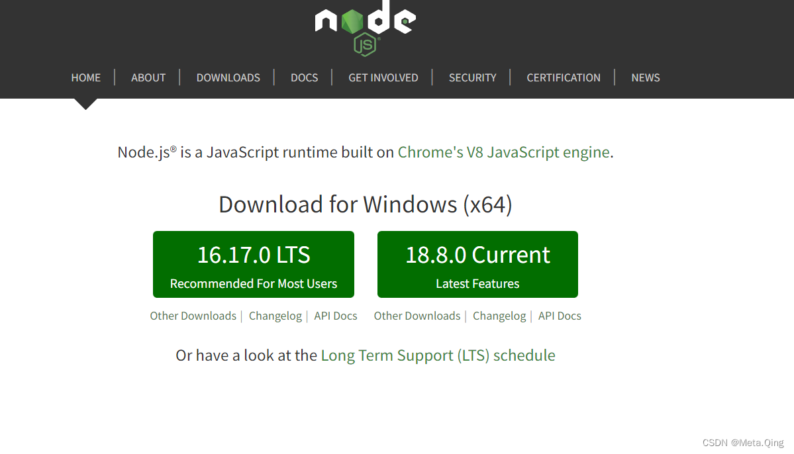Open Other Downloads under 18.8.0 Current
The image size is (794, 454).
coord(417,316)
